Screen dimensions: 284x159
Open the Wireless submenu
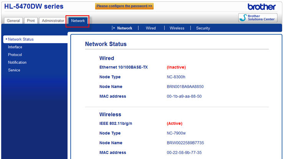(177, 28)
